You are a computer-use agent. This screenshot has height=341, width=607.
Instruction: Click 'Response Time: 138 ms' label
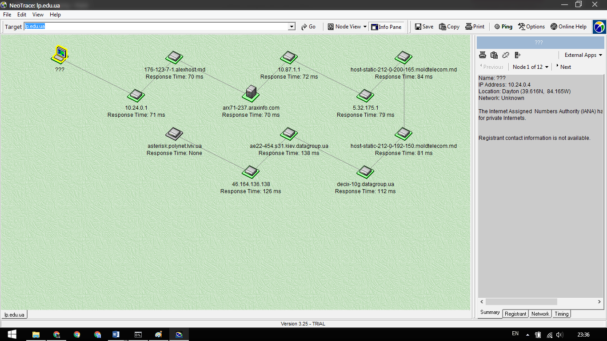click(x=289, y=153)
